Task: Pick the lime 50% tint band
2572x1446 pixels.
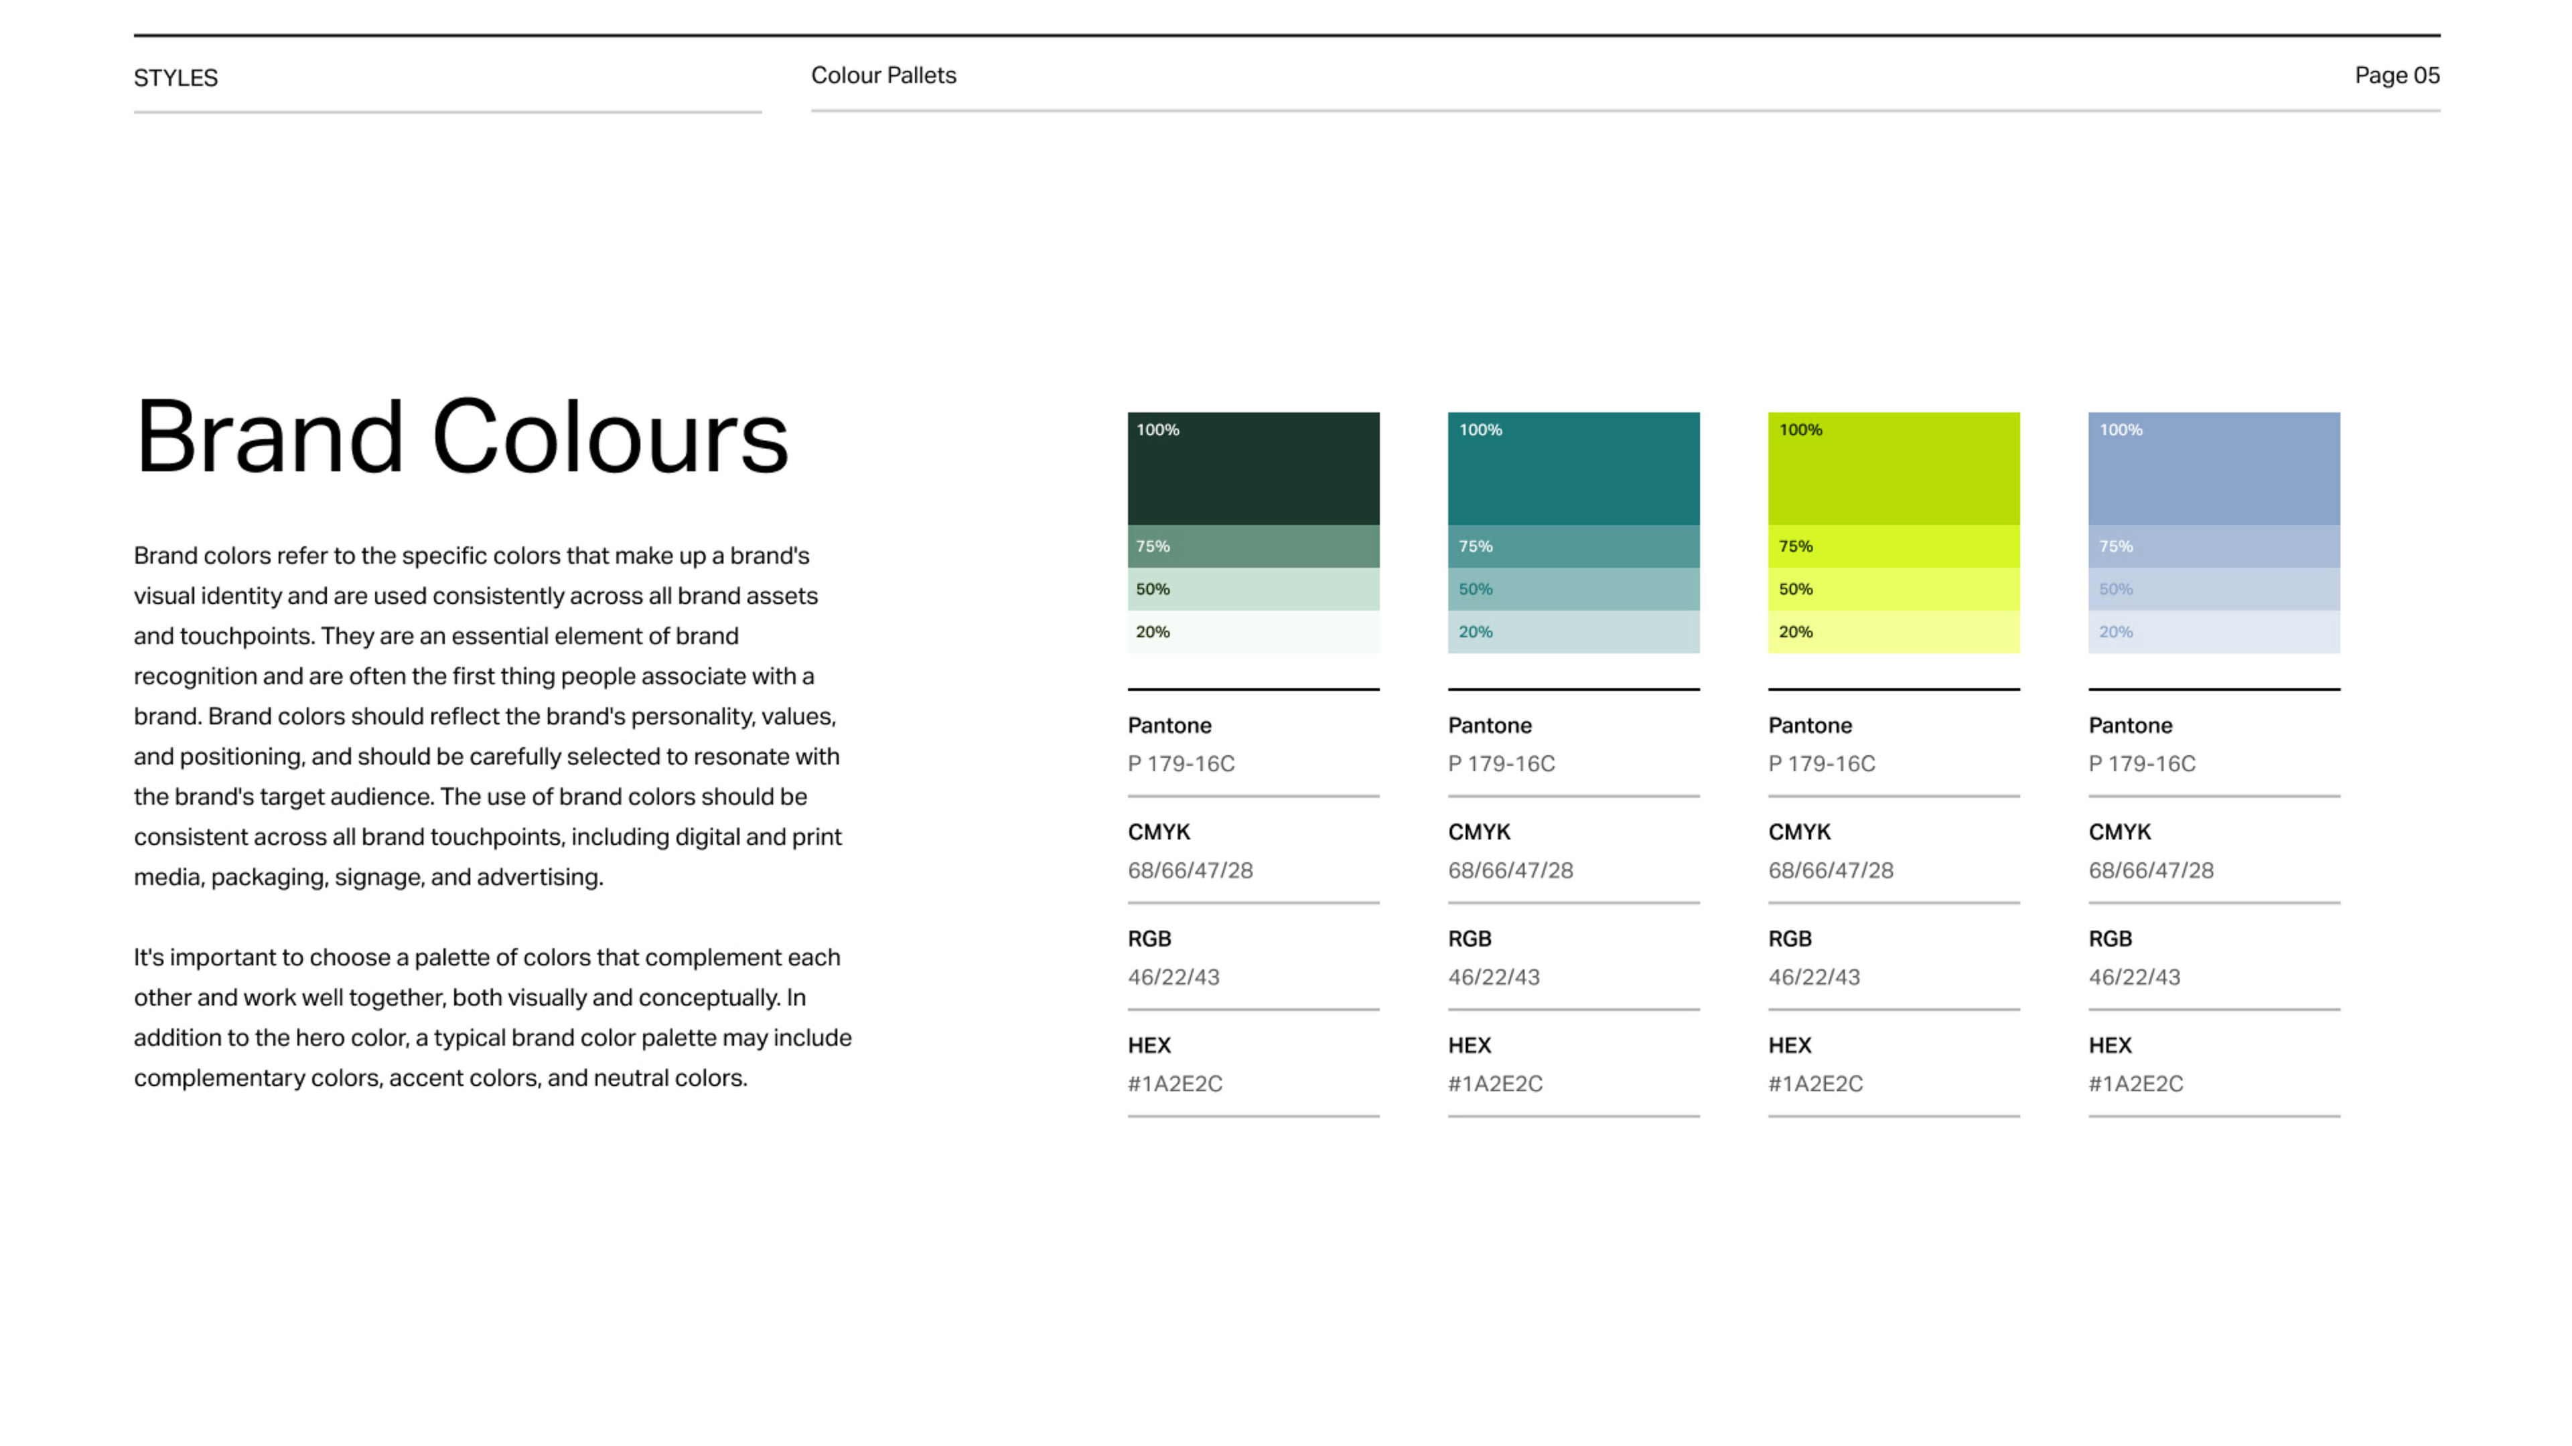Action: tap(1893, 589)
